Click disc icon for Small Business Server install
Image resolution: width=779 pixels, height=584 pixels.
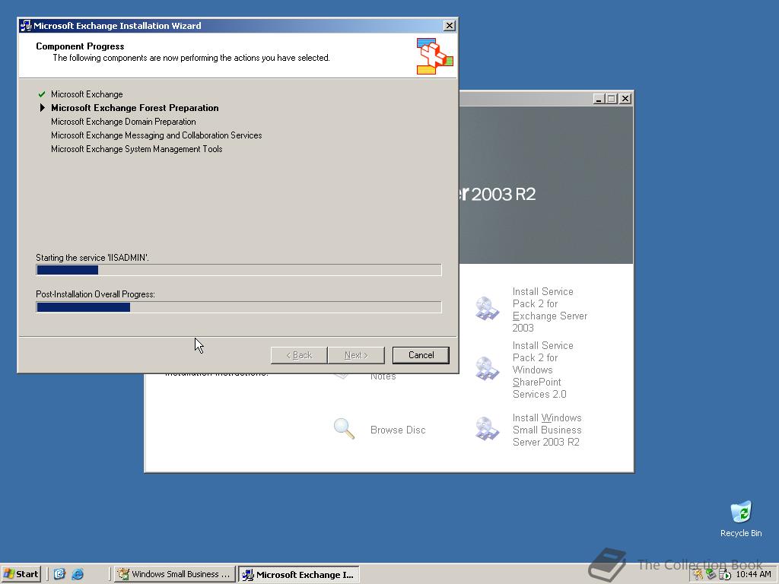pos(486,429)
